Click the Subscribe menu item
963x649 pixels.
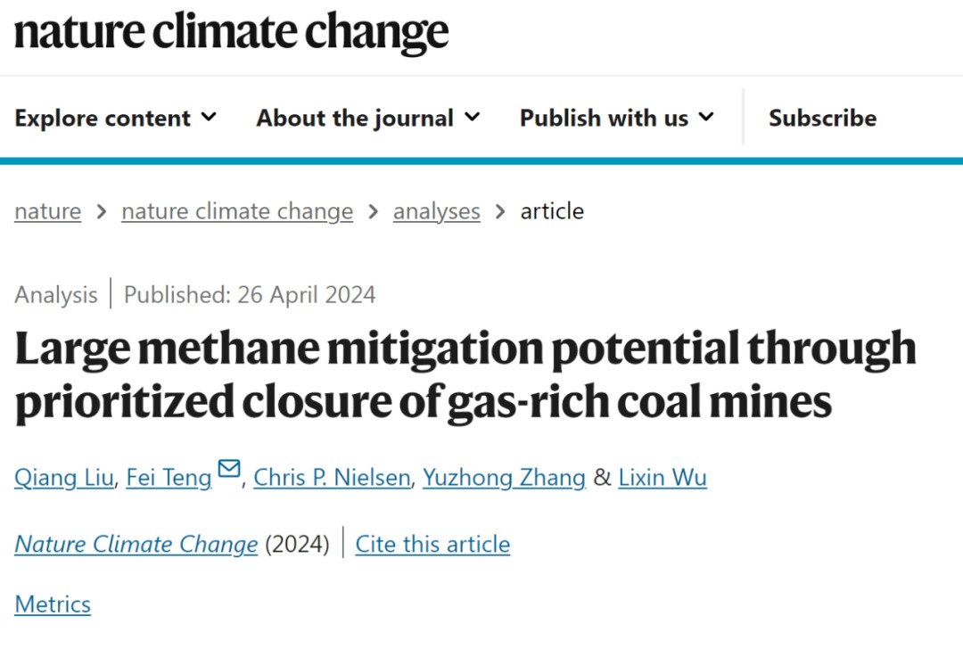pos(822,119)
